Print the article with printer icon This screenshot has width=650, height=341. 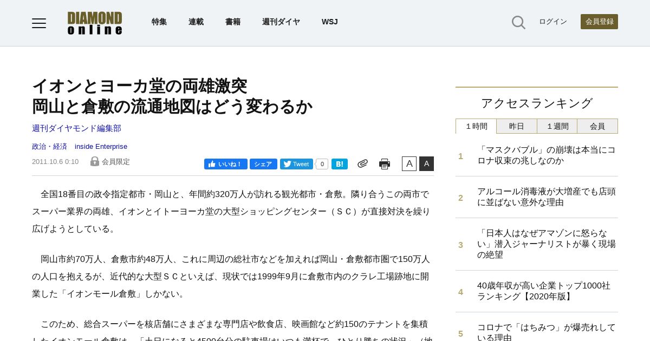385,164
